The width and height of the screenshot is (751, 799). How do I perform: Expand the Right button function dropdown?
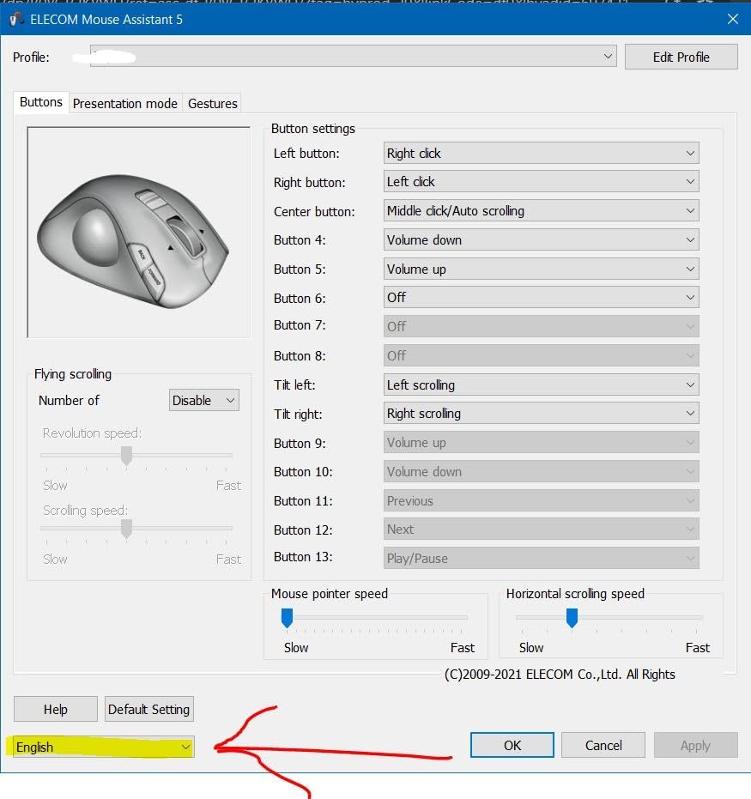[541, 182]
